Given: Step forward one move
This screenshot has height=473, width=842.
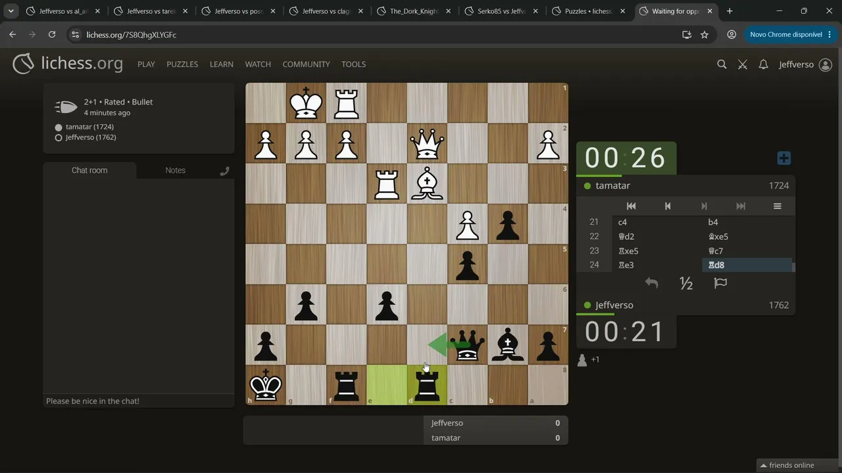Looking at the screenshot, I should click(704, 206).
